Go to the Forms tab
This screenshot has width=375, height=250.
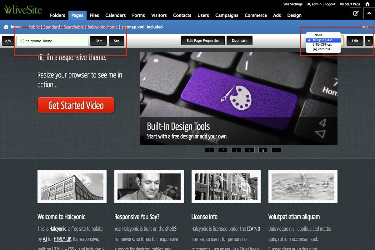138,15
